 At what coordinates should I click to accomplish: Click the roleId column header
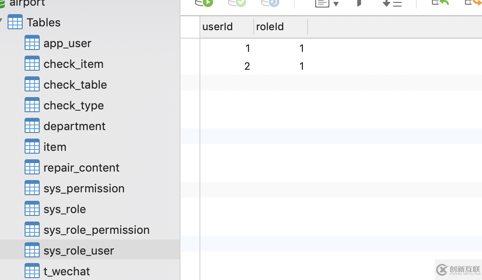pyautogui.click(x=270, y=27)
